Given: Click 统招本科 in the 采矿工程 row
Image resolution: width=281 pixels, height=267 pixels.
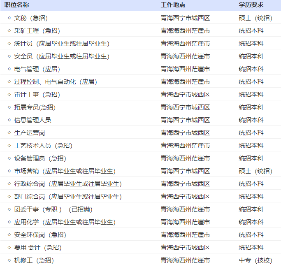Looking at the screenshot, I should (x=251, y=31).
